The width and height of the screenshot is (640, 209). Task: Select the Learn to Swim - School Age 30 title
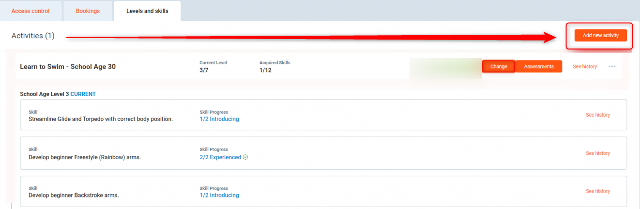pos(68,67)
